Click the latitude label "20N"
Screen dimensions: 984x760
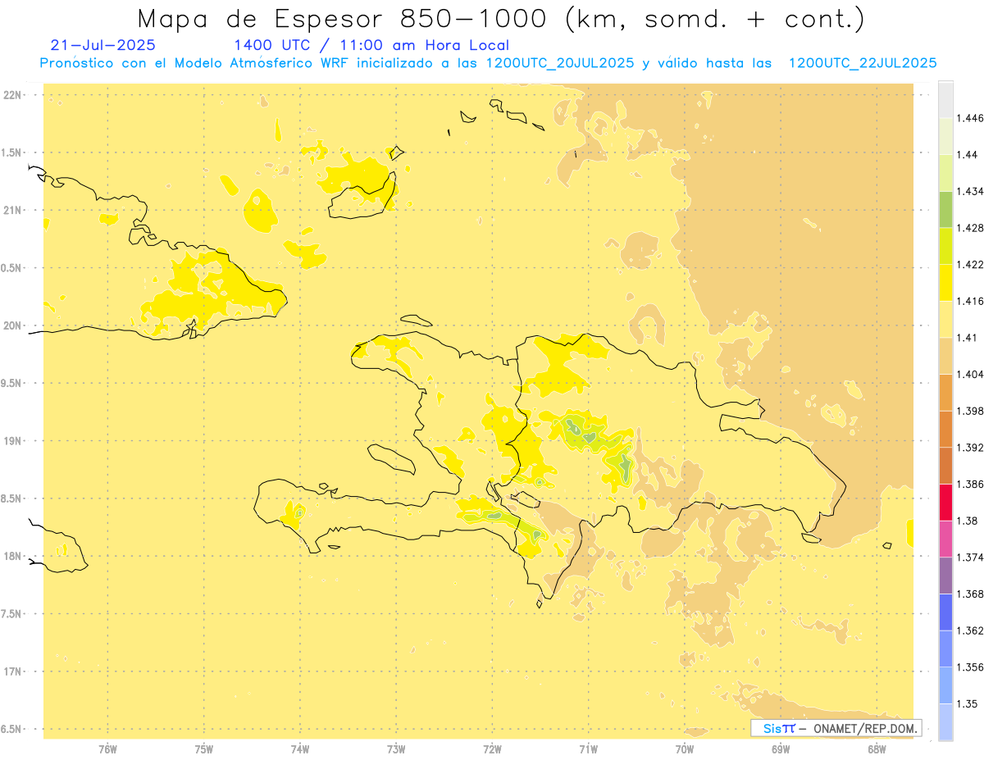[13, 325]
